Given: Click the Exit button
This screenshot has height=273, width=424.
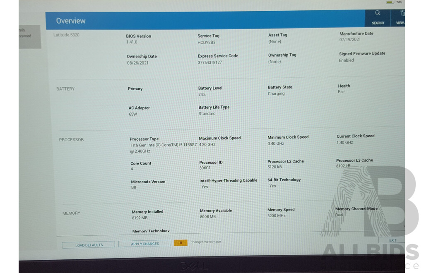Looking at the screenshot, I should 392,240.
